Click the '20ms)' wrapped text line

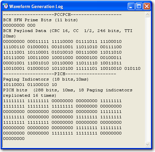pyautogui.click(x=9, y=36)
